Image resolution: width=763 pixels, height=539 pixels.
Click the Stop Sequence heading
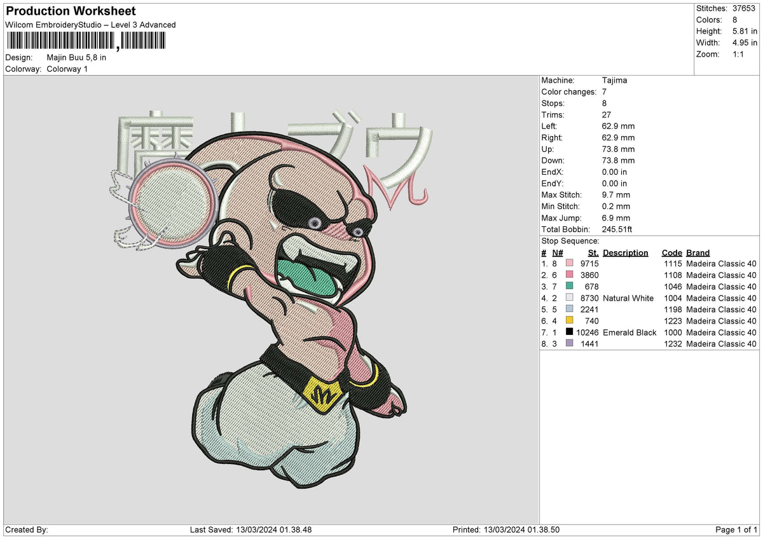pos(570,241)
